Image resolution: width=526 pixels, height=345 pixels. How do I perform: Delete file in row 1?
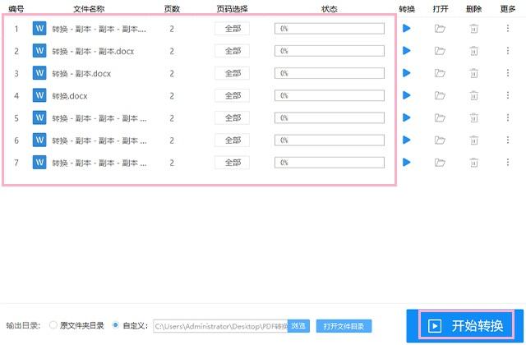pyautogui.click(x=473, y=29)
